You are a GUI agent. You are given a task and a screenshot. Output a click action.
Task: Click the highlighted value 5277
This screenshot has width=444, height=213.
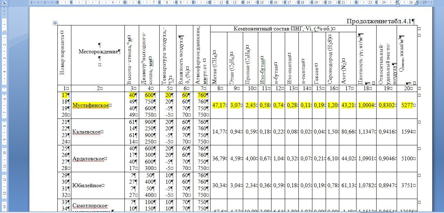[407, 105]
